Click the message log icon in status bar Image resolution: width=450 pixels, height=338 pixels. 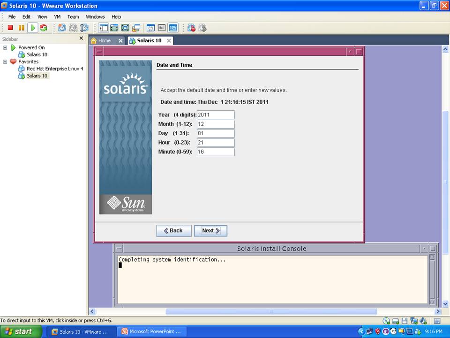click(x=437, y=321)
